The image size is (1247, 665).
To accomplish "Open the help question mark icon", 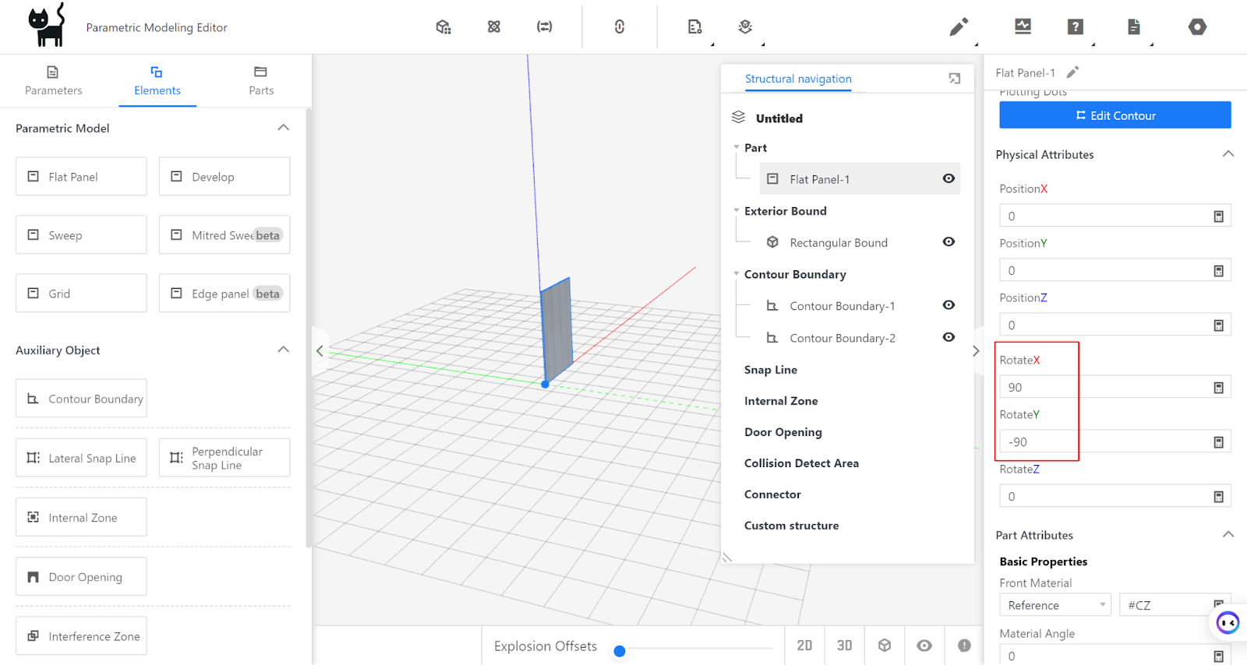I will 1075,27.
